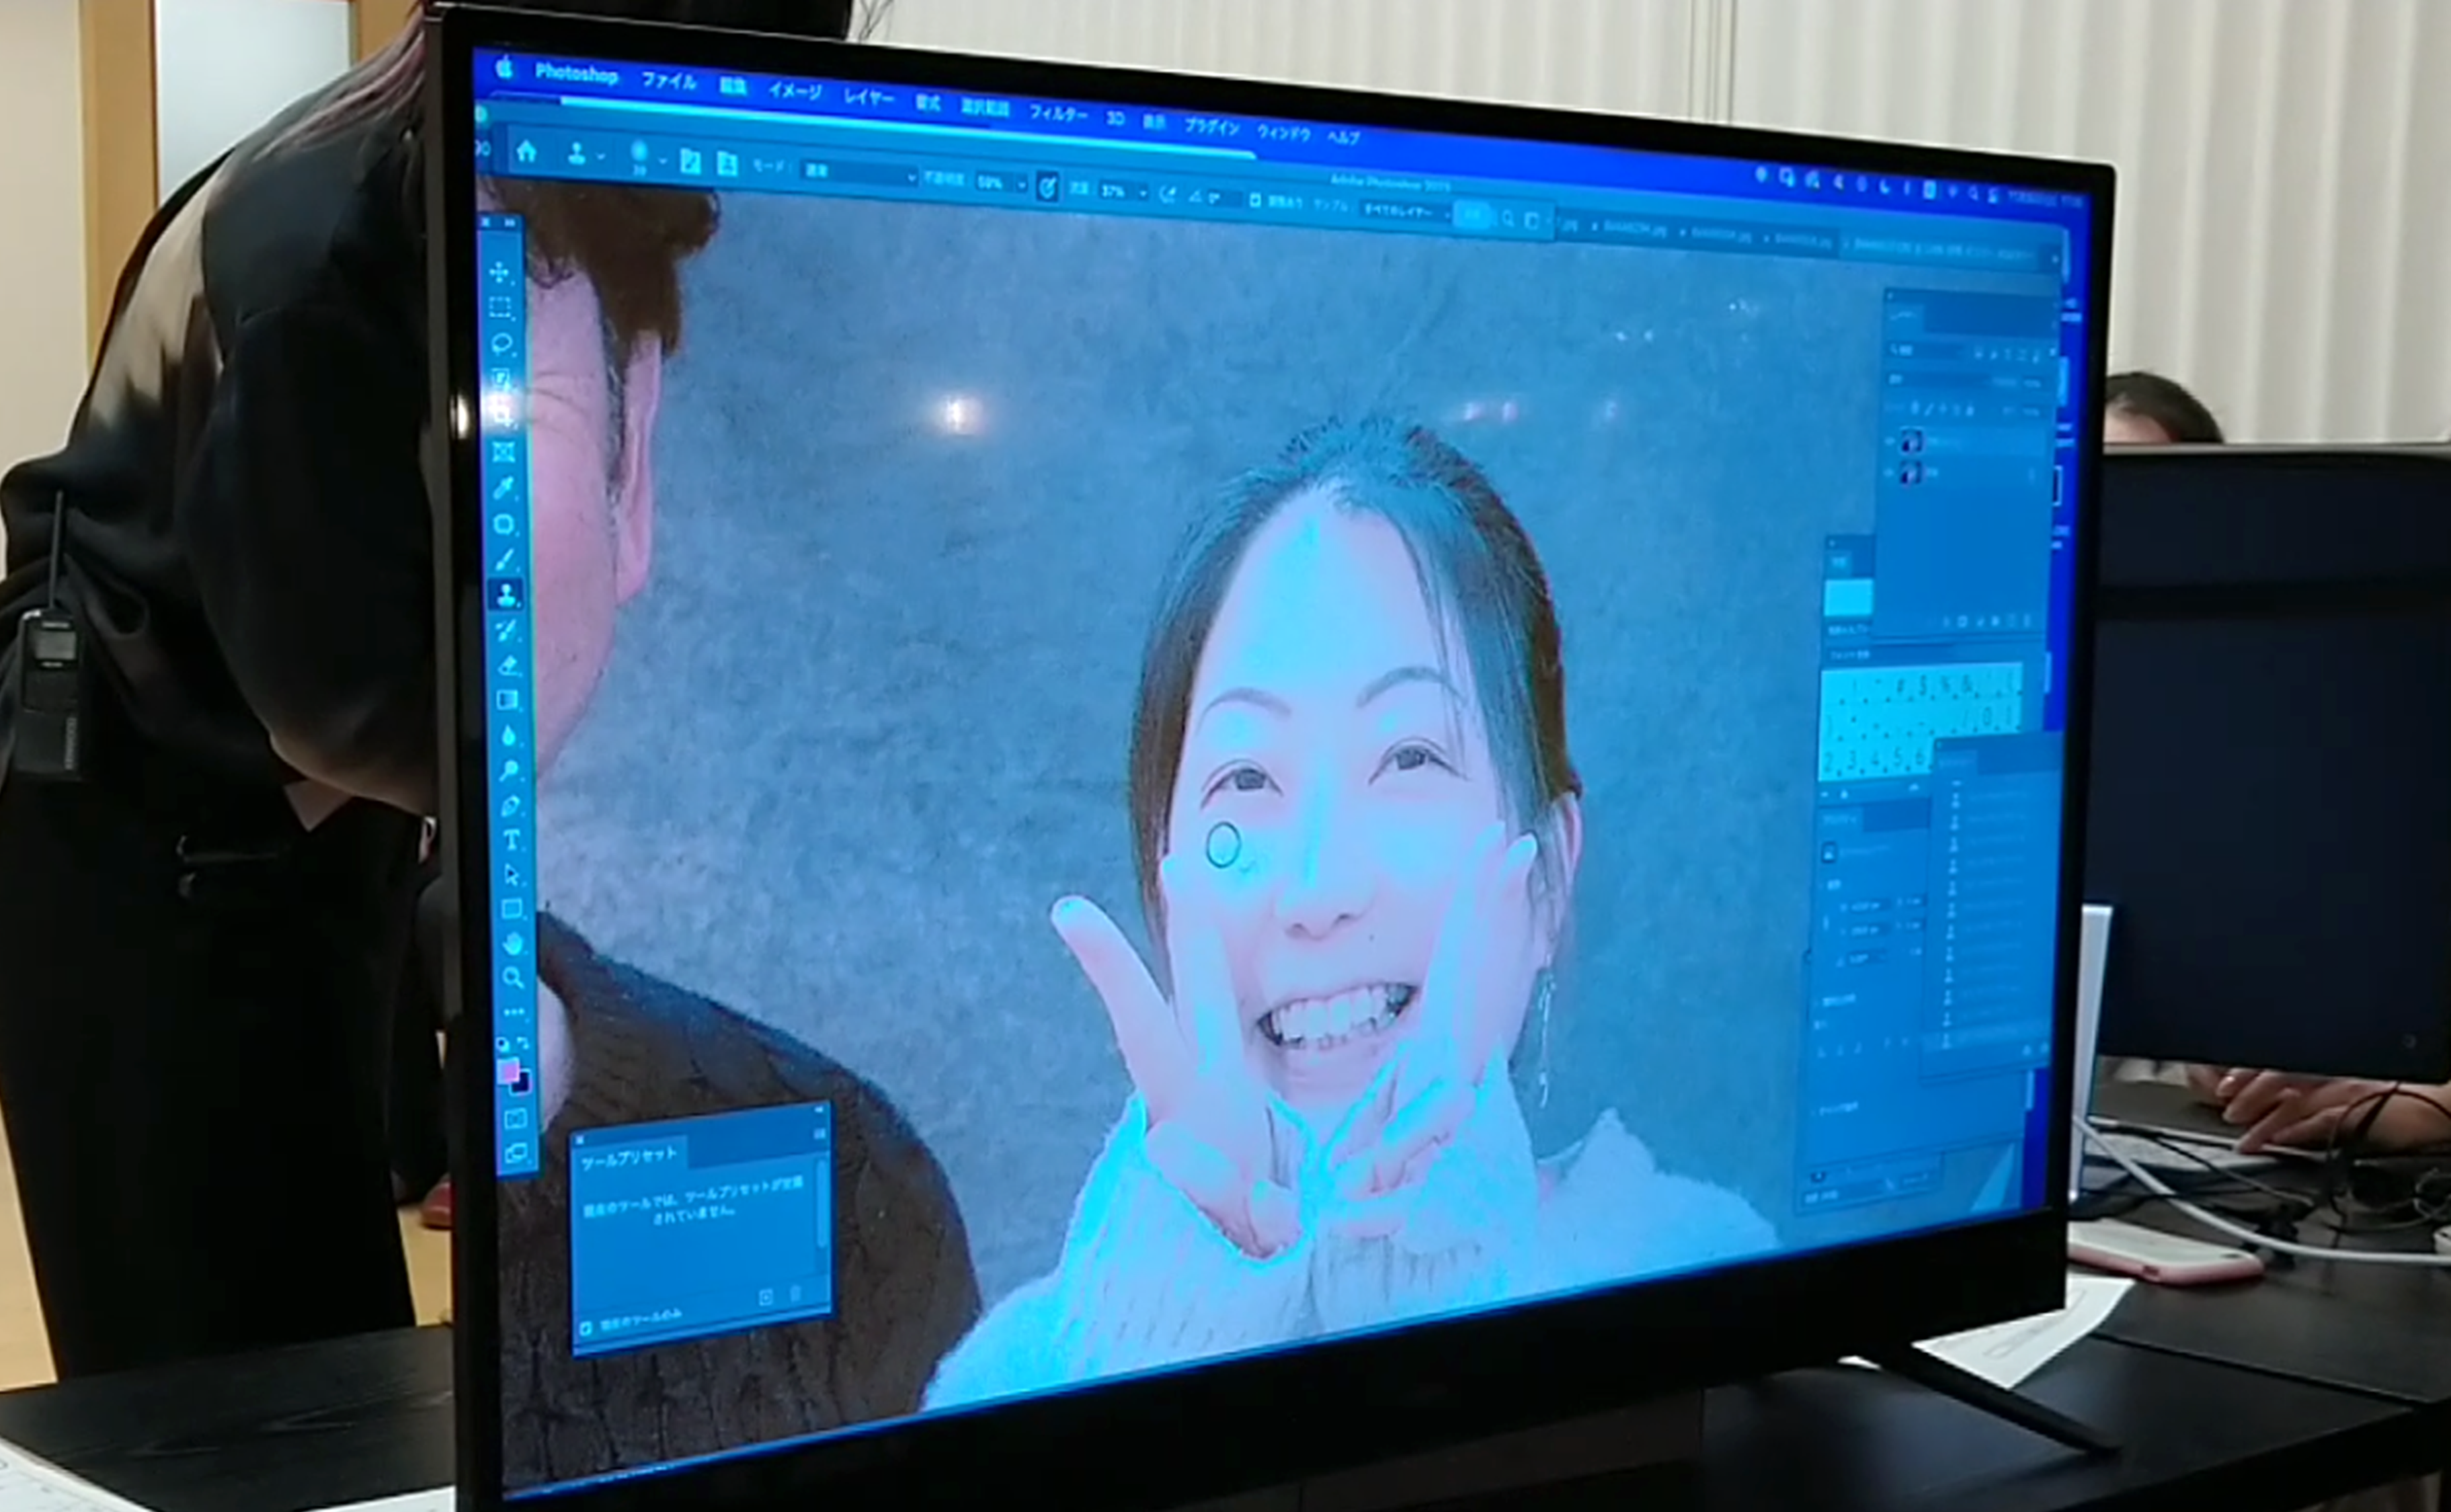This screenshot has width=2451, height=1512.
Task: Click the Home icon in options bar
Action: [x=526, y=151]
